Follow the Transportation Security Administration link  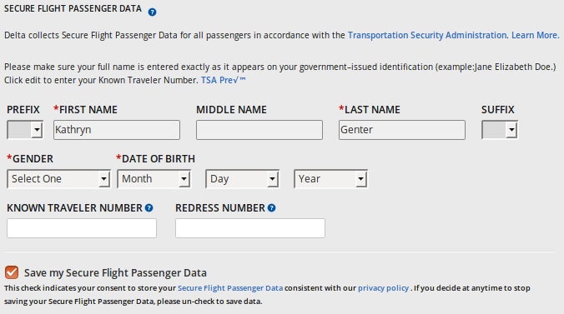[x=427, y=35]
